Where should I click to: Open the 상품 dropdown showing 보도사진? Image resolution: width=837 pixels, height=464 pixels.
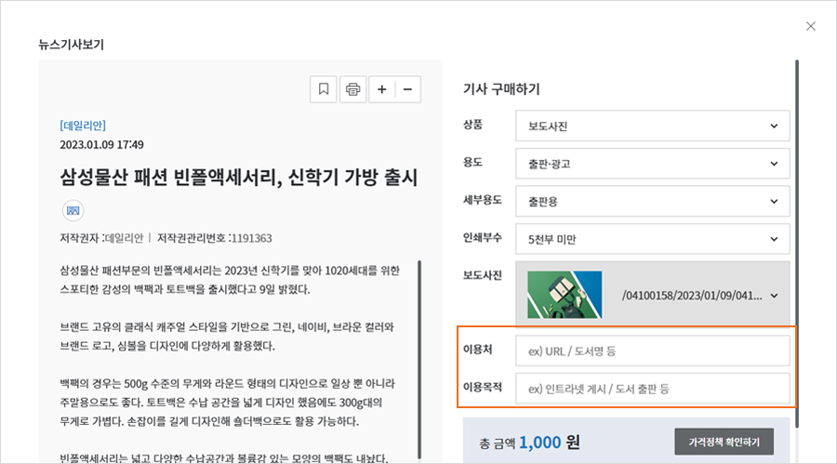pyautogui.click(x=652, y=126)
